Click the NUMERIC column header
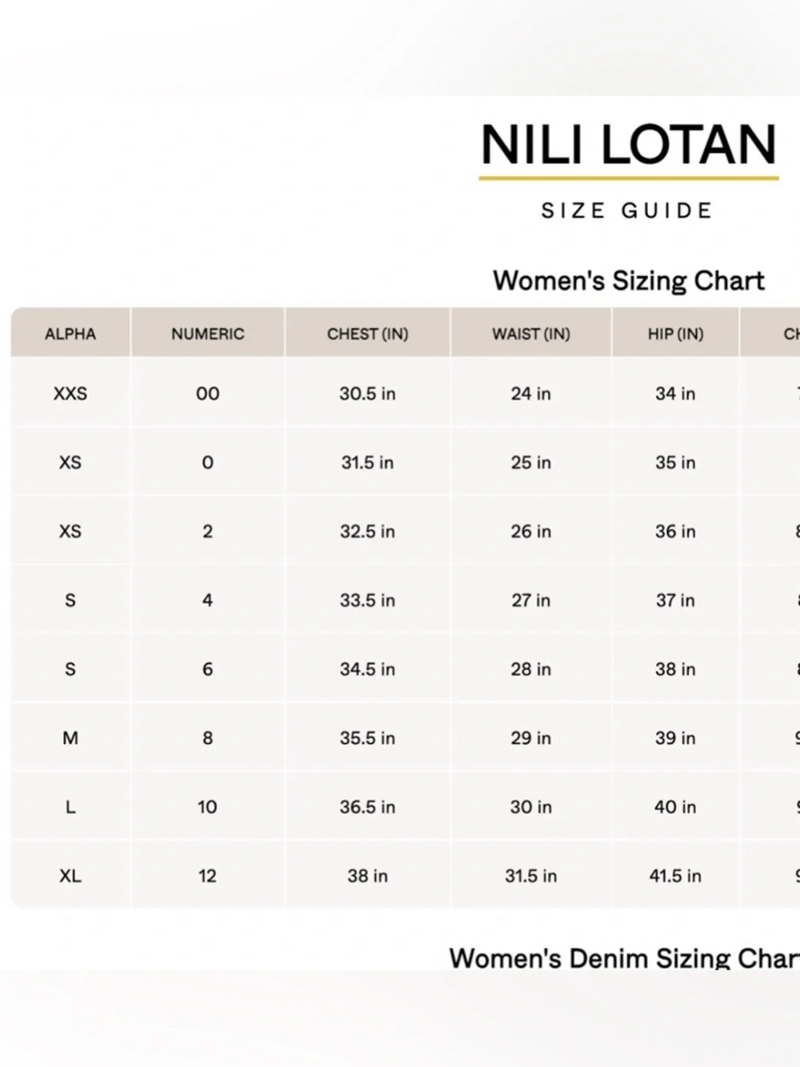Screen dimensions: 800x1067 (x=207, y=334)
